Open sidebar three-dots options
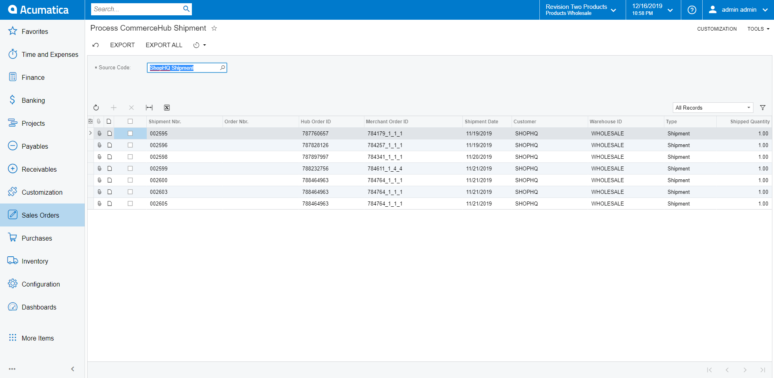Image resolution: width=774 pixels, height=378 pixels. (12, 369)
